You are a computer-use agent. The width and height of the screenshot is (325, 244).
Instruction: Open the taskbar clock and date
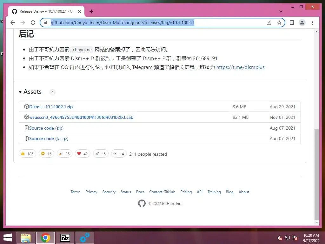[x=311, y=238]
